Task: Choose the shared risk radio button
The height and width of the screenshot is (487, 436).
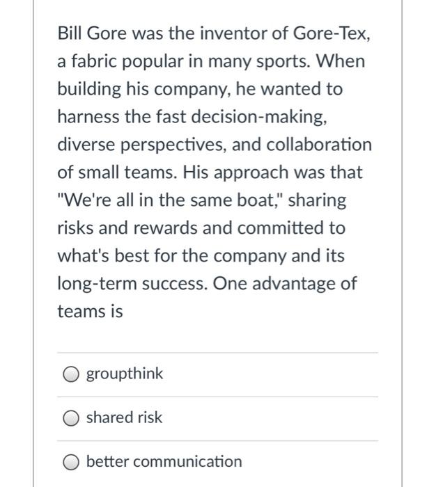Action: point(71,418)
